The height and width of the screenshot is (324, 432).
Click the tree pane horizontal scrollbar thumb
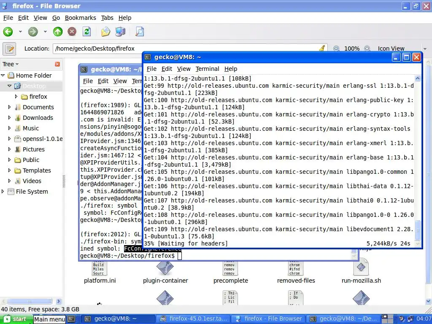(29, 301)
